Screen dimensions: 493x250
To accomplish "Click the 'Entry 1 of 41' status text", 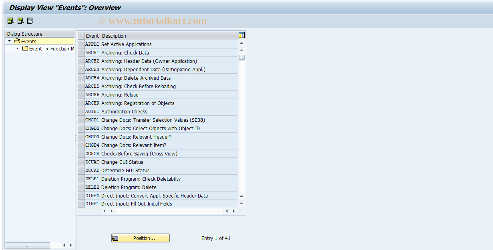I will pos(216,238).
